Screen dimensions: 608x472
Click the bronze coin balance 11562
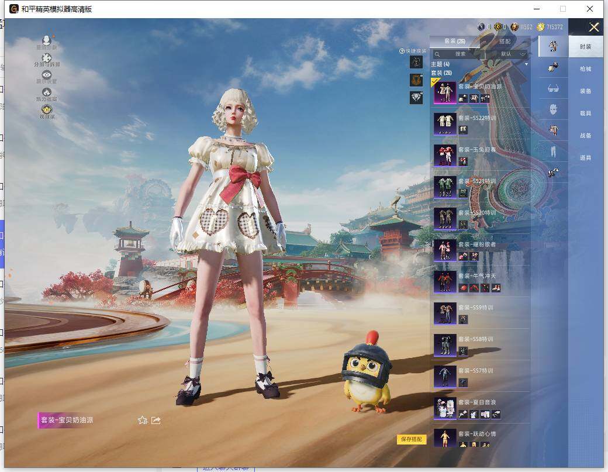click(x=521, y=27)
